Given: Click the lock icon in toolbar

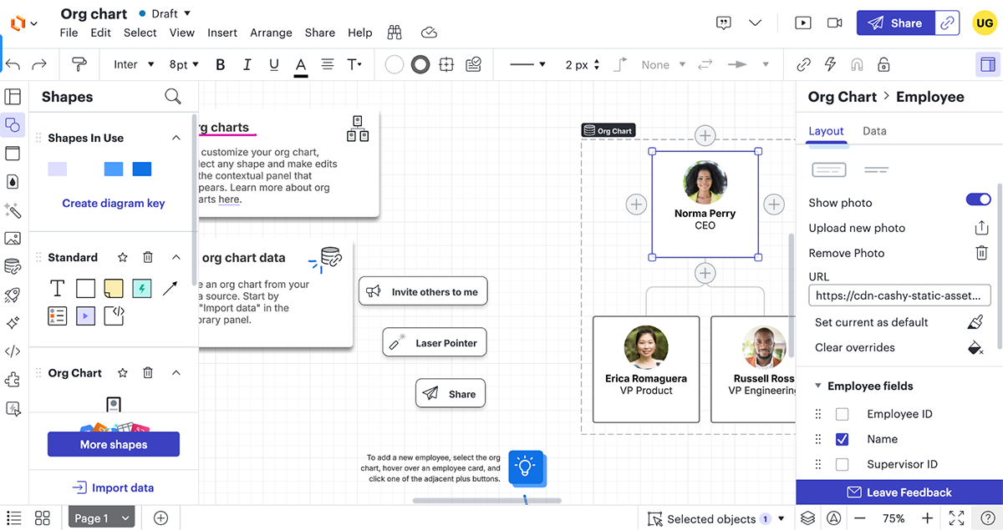Looking at the screenshot, I should [883, 64].
